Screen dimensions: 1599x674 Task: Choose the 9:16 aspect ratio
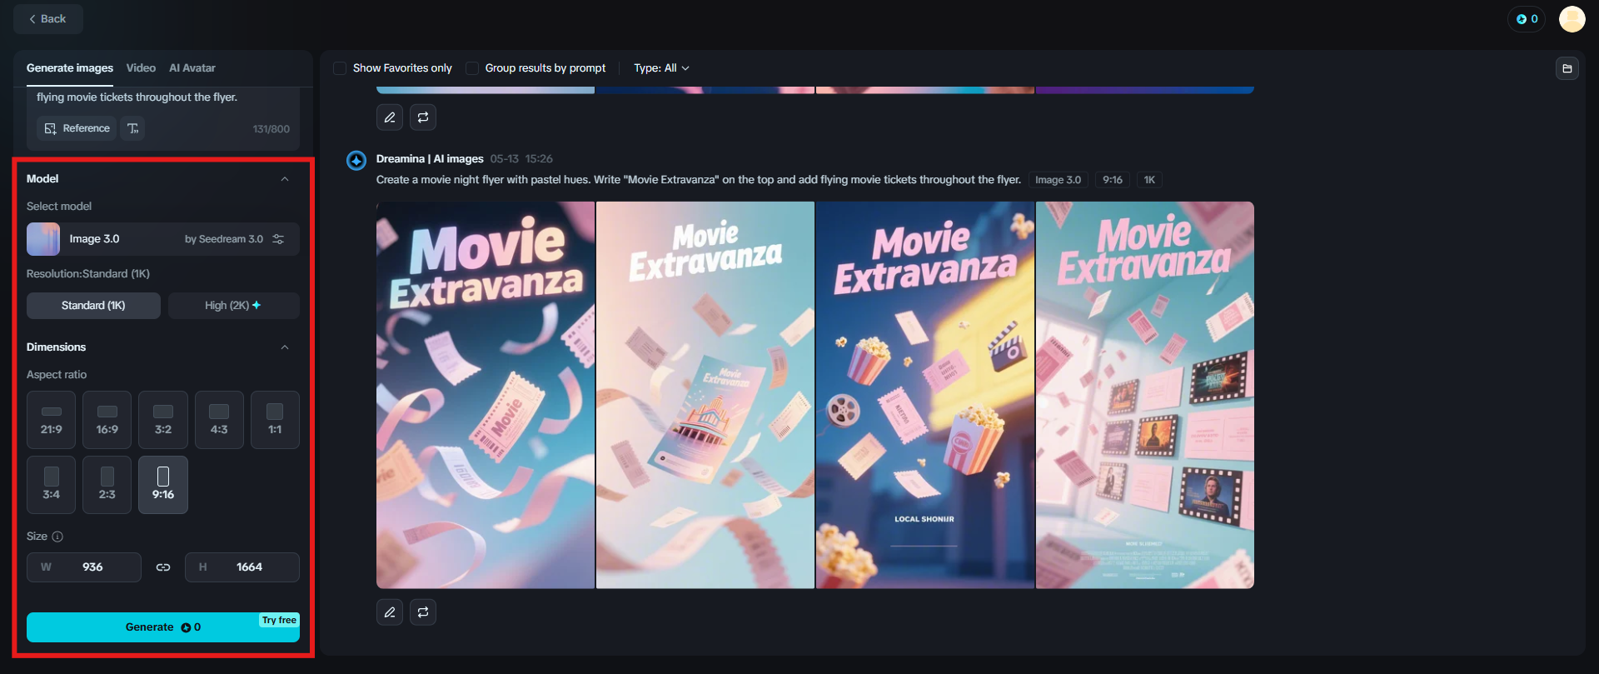(163, 485)
